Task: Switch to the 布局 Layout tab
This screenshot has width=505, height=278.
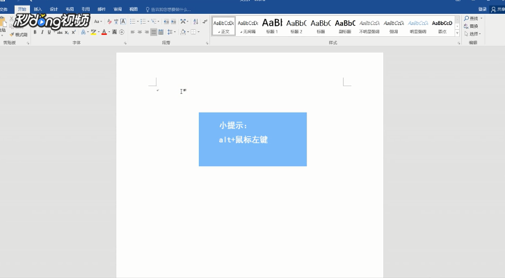Action: click(70, 9)
